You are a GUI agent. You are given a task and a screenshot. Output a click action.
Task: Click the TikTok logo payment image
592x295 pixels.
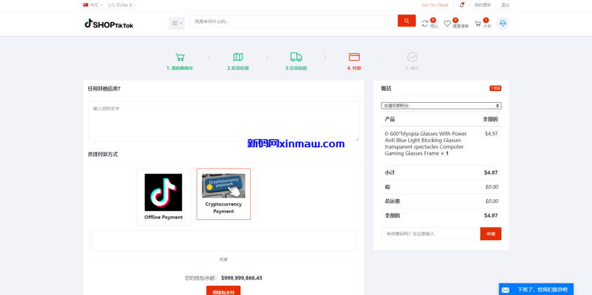pyautogui.click(x=164, y=192)
